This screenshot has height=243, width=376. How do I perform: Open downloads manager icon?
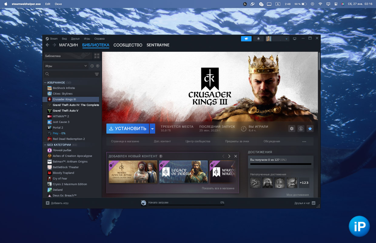click(143, 203)
